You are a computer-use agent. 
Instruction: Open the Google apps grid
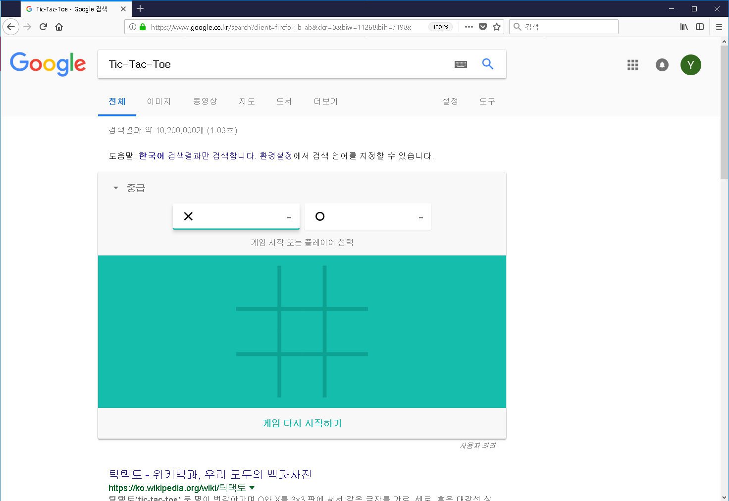pyautogui.click(x=632, y=65)
